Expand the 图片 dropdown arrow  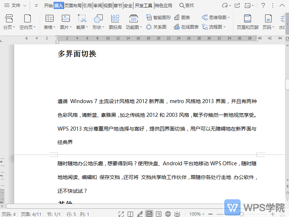[x=71, y=27]
